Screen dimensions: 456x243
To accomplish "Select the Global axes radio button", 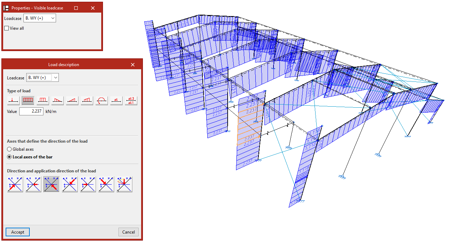I will (9, 149).
